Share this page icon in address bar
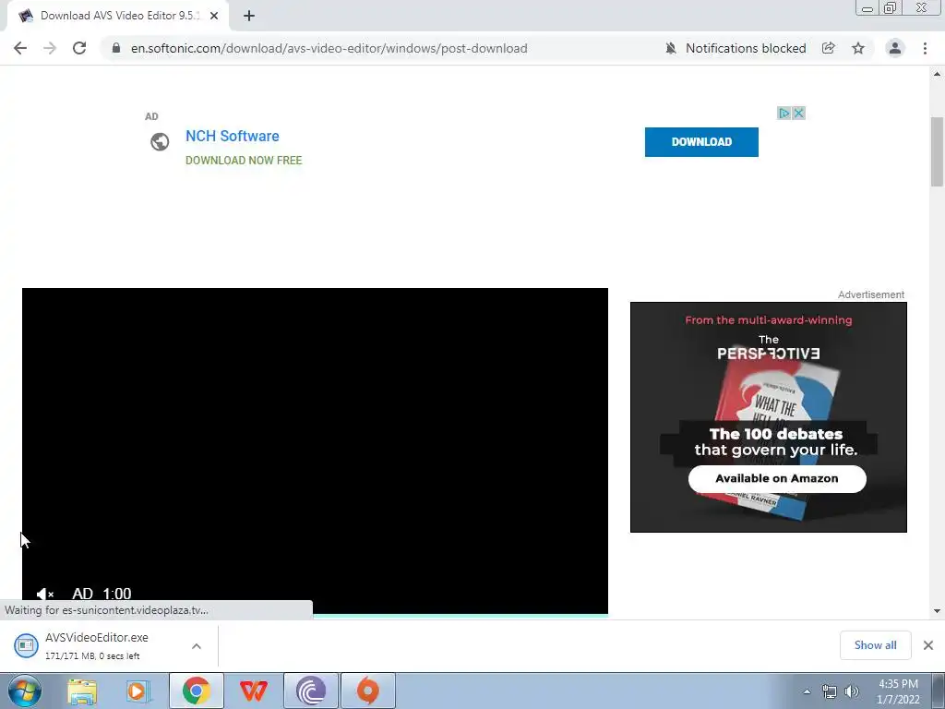The width and height of the screenshot is (945, 709). (x=829, y=48)
